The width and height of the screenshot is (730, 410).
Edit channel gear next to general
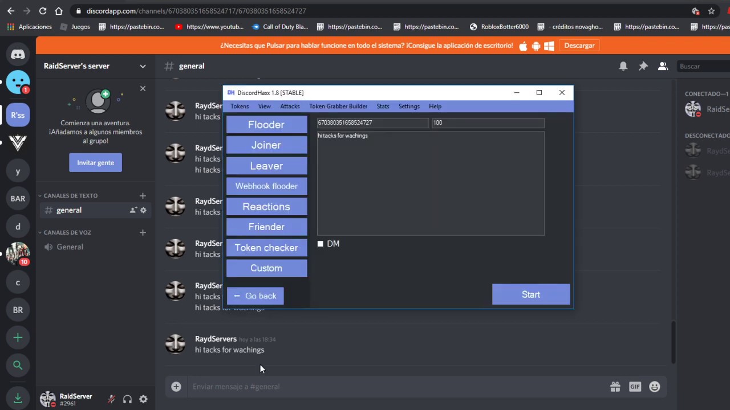point(143,210)
